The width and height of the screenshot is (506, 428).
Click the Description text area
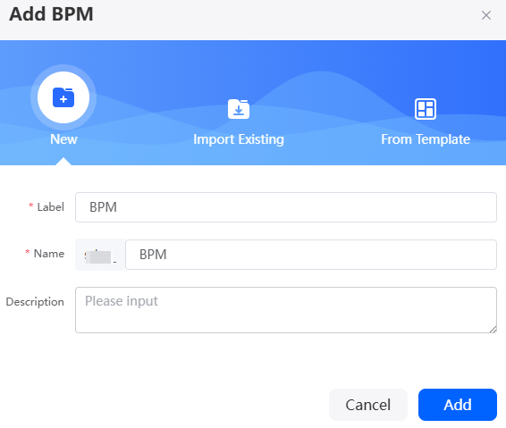[286, 310]
